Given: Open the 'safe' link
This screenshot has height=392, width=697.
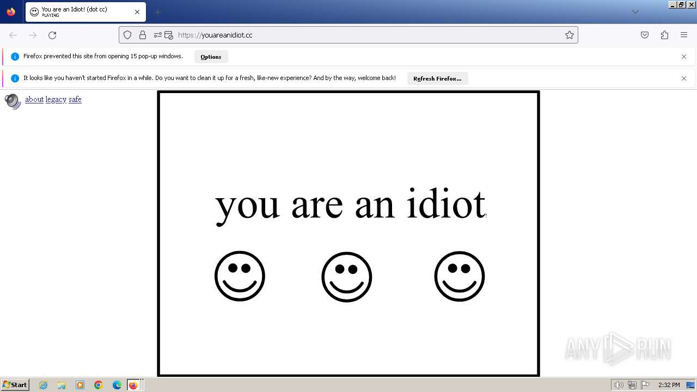Looking at the screenshot, I should [x=75, y=99].
